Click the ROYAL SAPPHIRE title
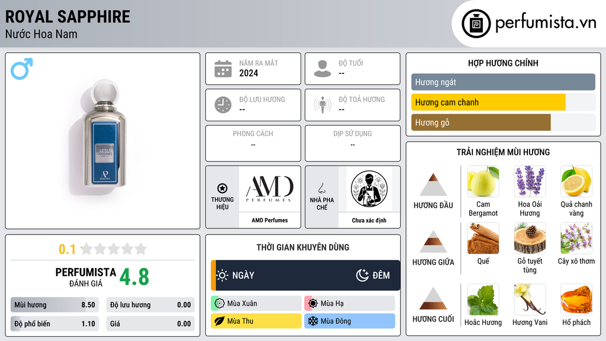The height and width of the screenshot is (341, 606). 67,17
